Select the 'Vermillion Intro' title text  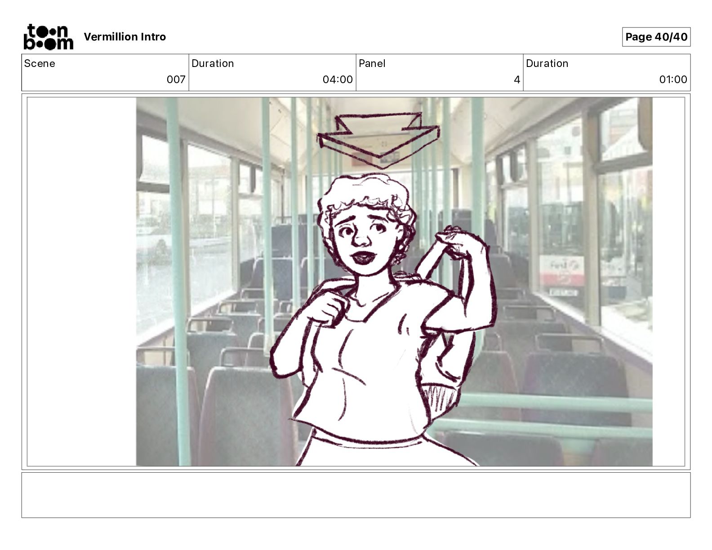click(125, 37)
